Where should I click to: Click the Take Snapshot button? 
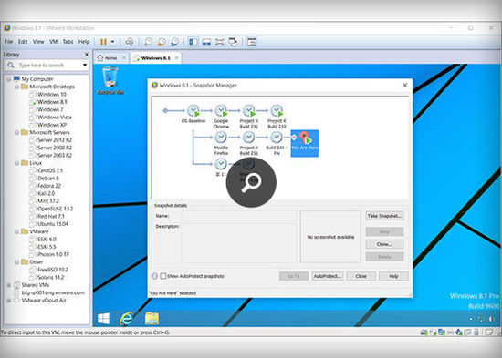[384, 216]
